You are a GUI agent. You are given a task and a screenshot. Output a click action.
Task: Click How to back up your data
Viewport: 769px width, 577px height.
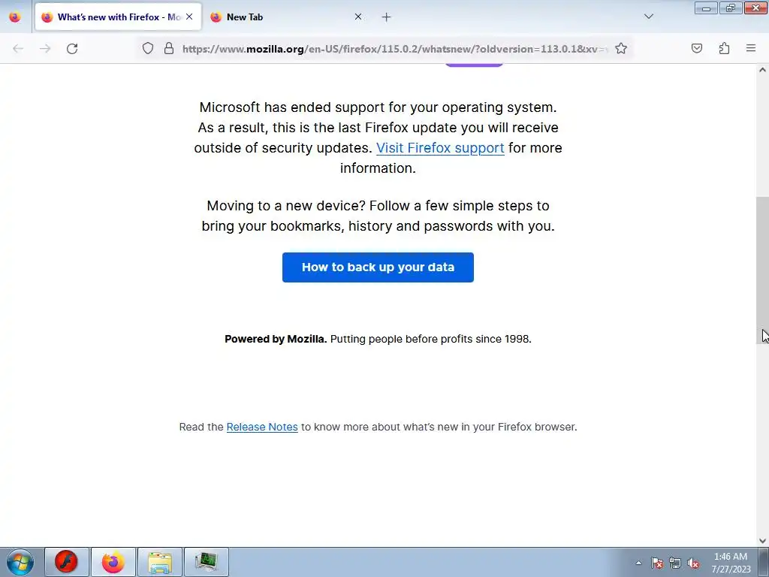378,267
